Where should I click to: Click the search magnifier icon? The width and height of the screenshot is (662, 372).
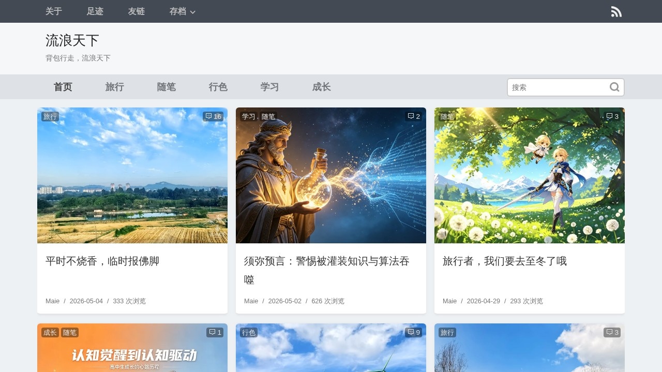(614, 87)
